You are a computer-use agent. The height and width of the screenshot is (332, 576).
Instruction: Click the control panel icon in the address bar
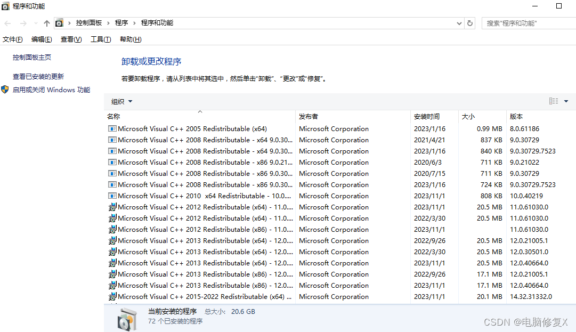(59, 23)
